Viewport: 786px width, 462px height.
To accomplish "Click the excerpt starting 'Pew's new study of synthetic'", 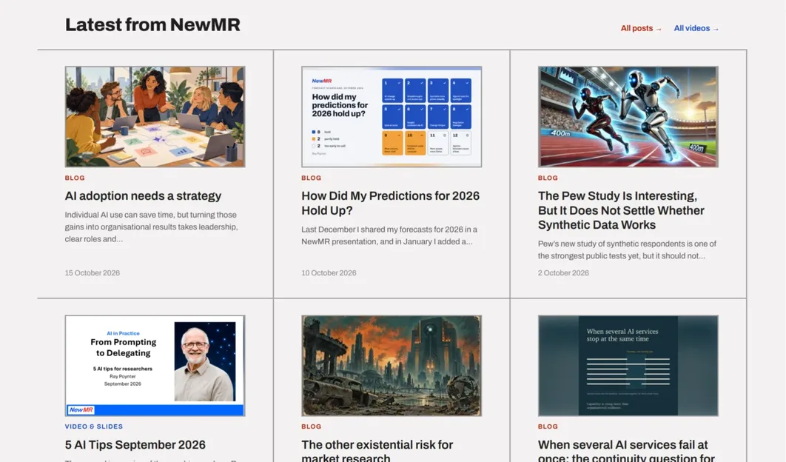I will coord(627,250).
